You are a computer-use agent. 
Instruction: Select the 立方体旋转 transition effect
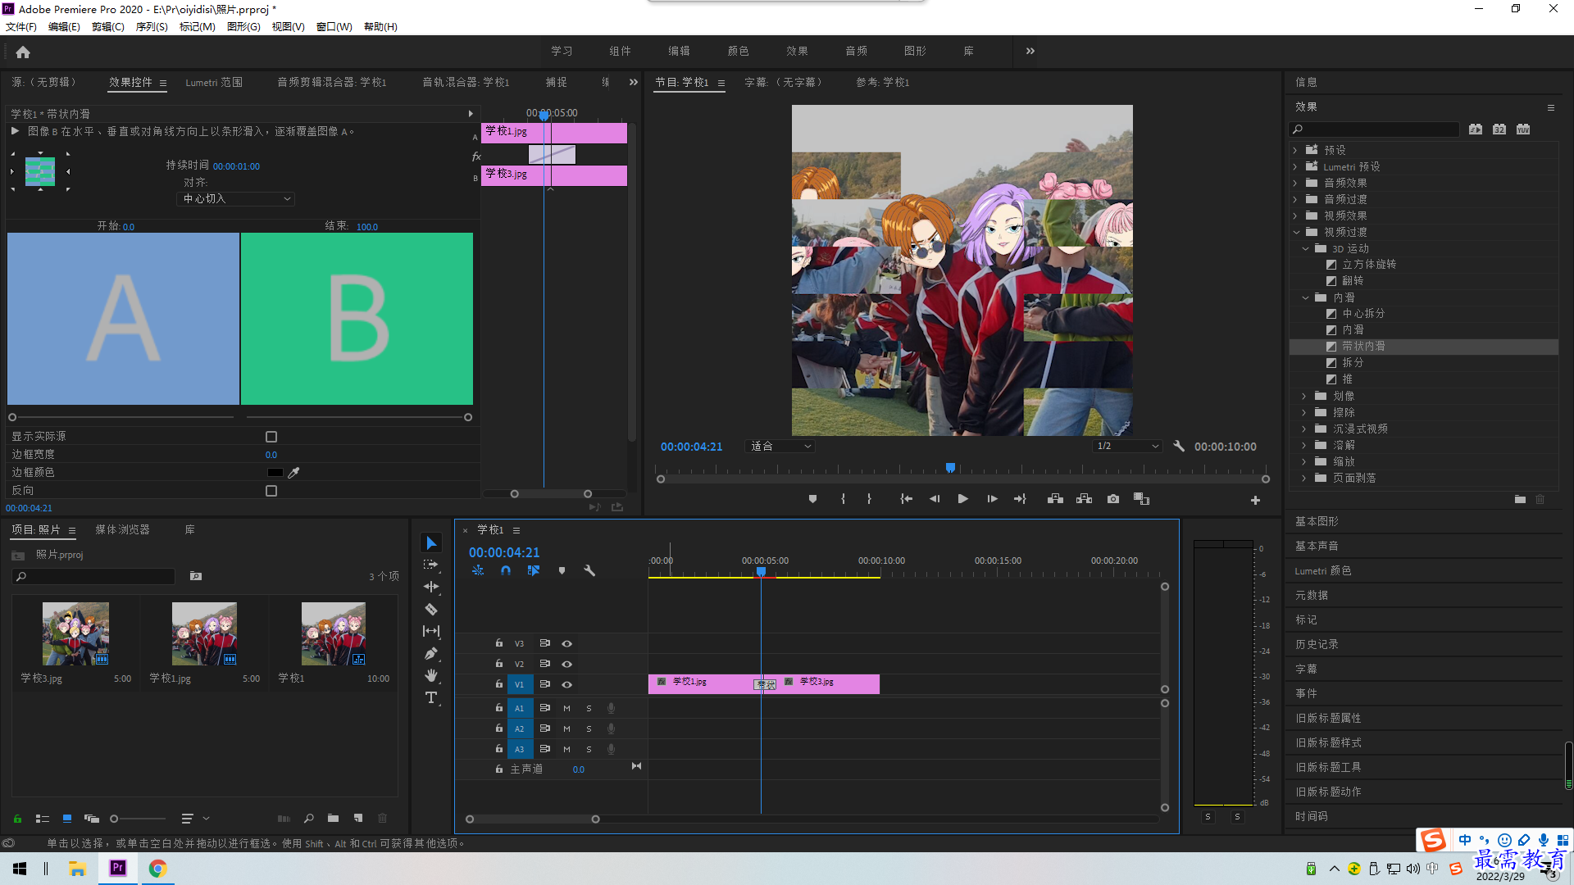1369,265
